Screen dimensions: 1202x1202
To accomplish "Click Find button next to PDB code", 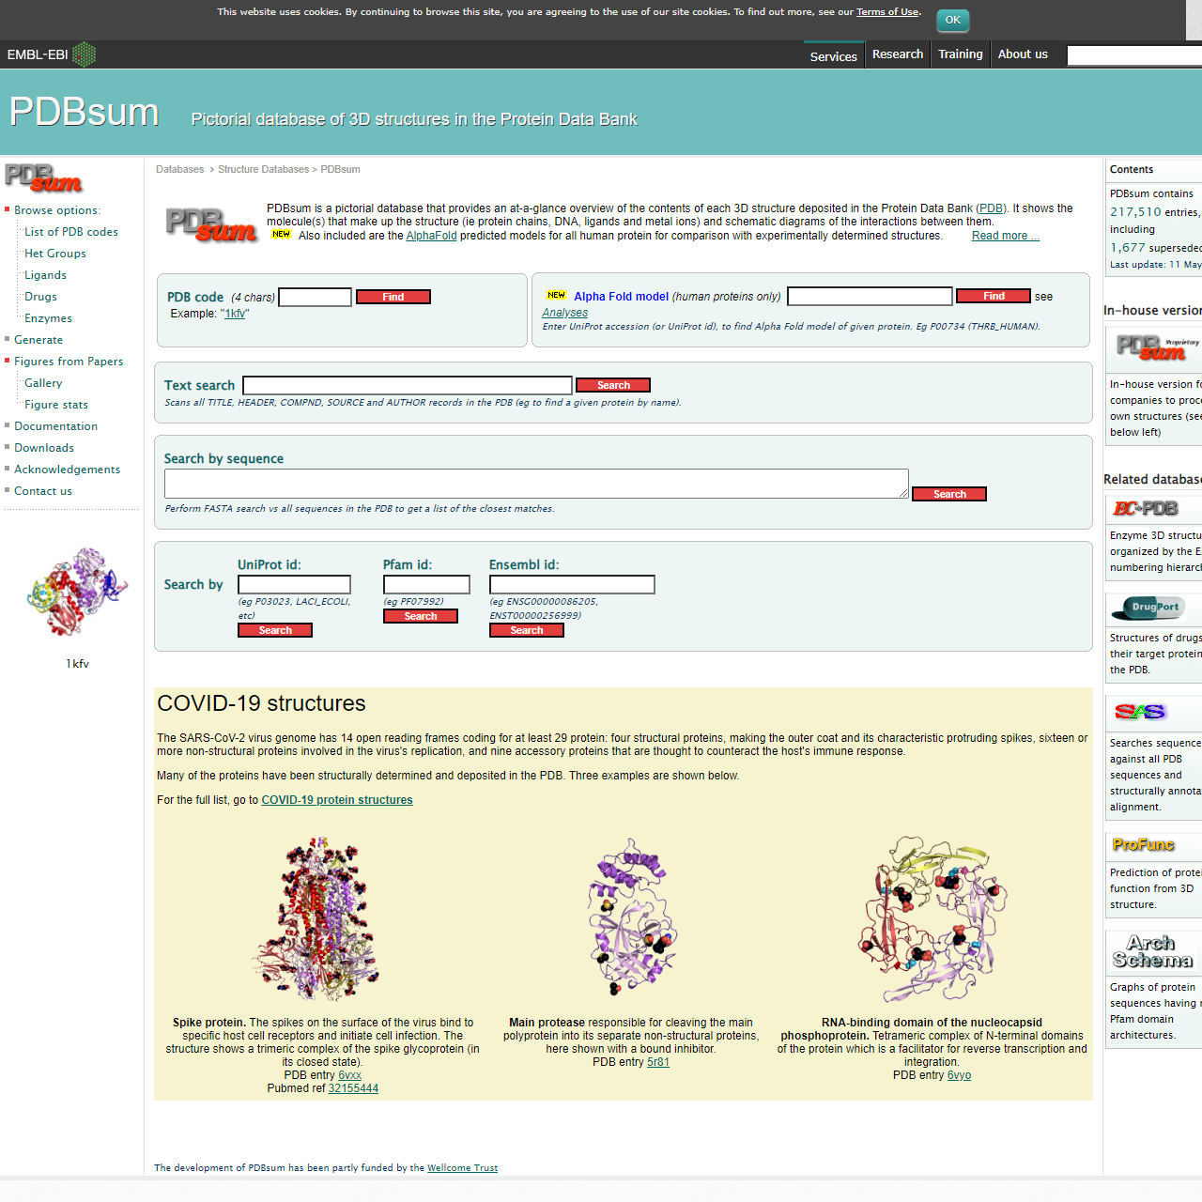I will tap(393, 297).
